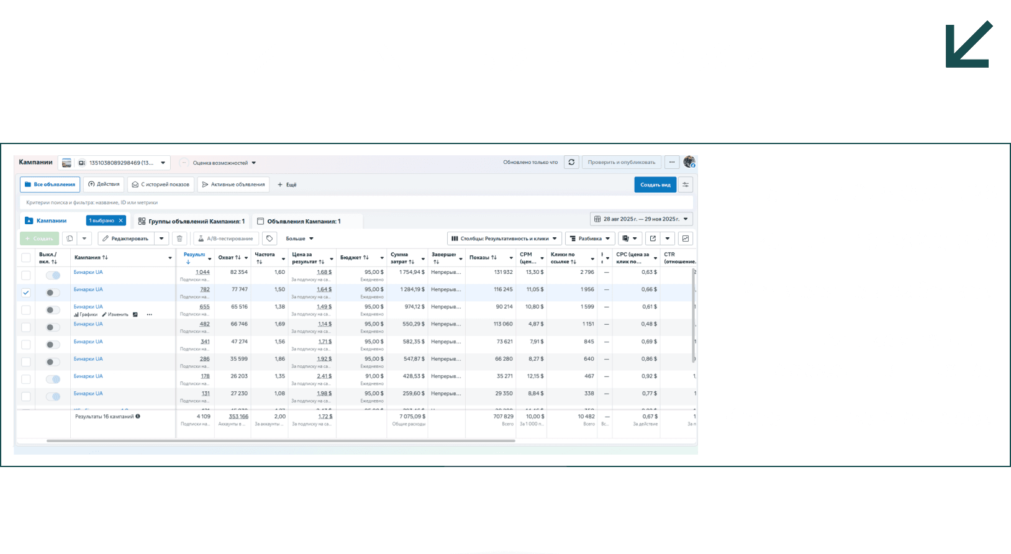The width and height of the screenshot is (1011, 554).
Task: Click the Создать вид button
Action: (x=655, y=184)
